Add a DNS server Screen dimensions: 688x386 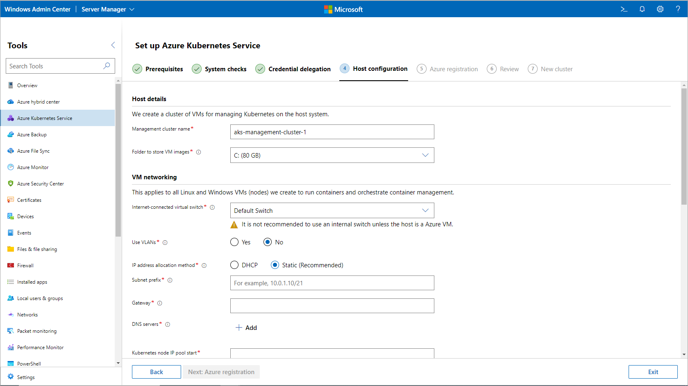[246, 327]
